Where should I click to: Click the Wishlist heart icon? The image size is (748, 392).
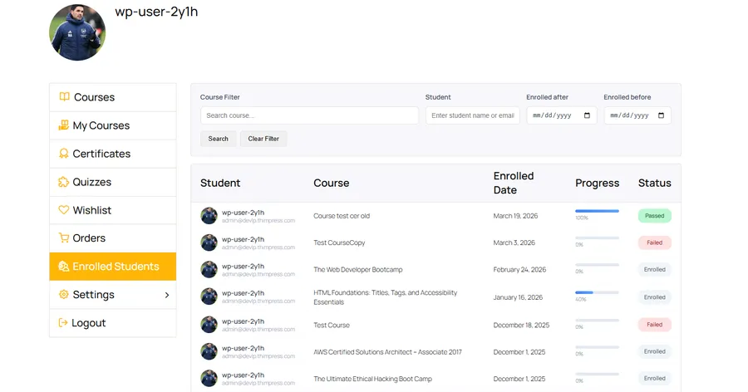(x=63, y=210)
